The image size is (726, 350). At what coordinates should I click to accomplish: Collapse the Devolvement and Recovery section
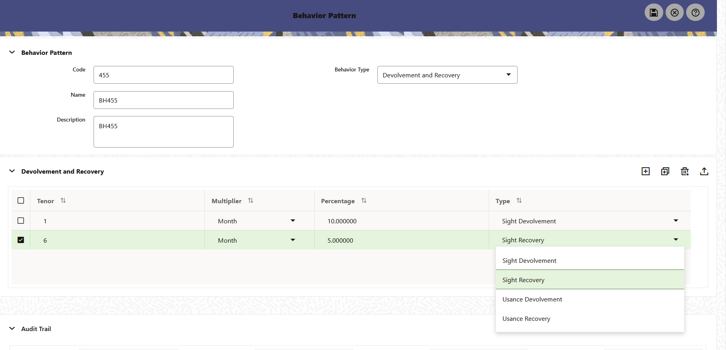[12, 171]
